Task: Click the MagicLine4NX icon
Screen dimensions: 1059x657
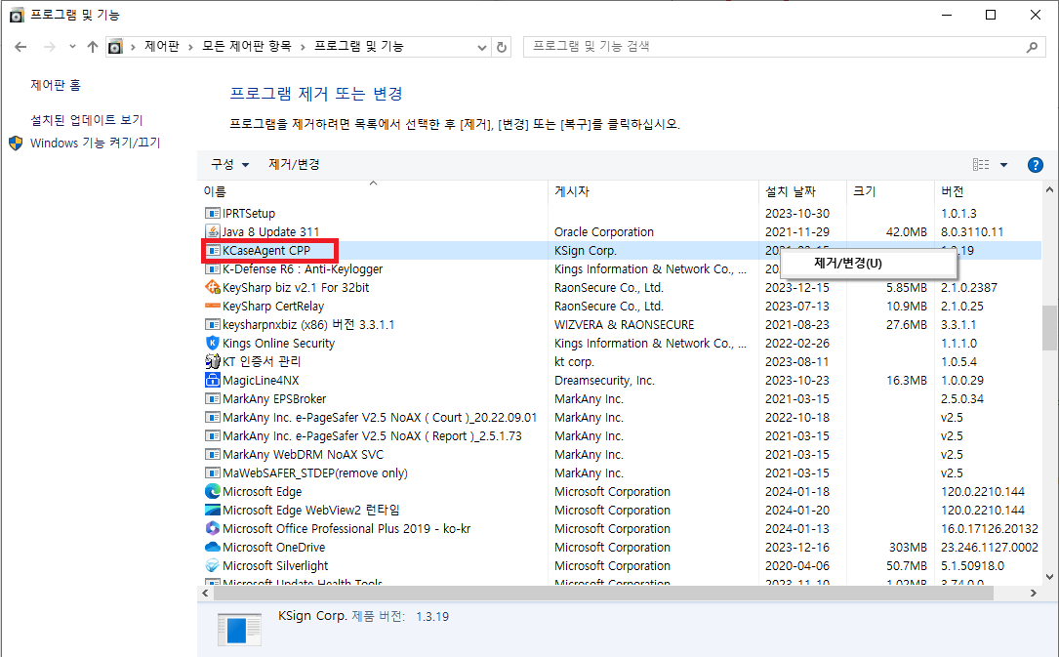Action: point(213,380)
